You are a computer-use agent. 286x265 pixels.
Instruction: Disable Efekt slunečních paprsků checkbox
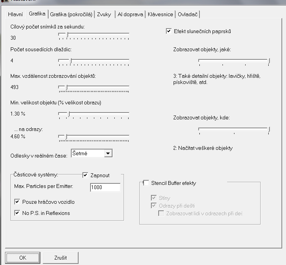click(169, 31)
